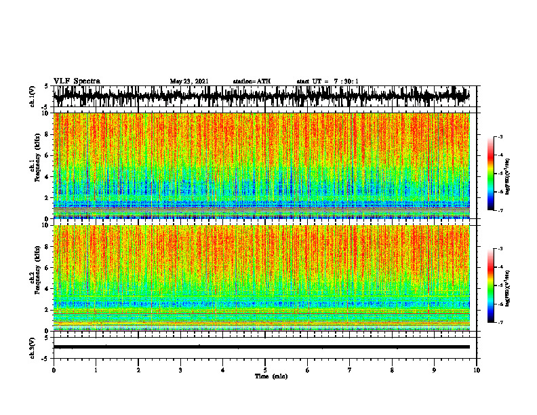The image size is (537, 415).
Task: Click the log(PSD) label beside ch.2 color scale
Action: [x=508, y=288]
